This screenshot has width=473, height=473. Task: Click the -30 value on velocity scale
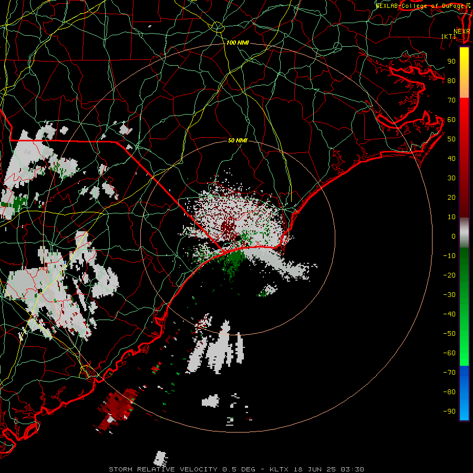[449, 295]
